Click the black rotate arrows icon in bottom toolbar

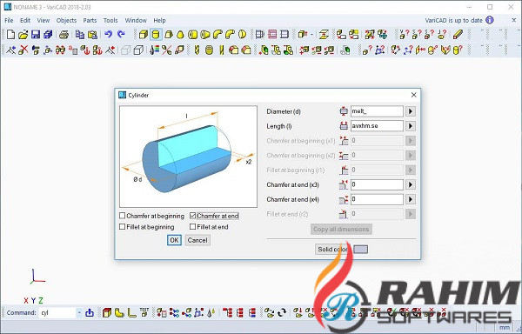pos(282,313)
